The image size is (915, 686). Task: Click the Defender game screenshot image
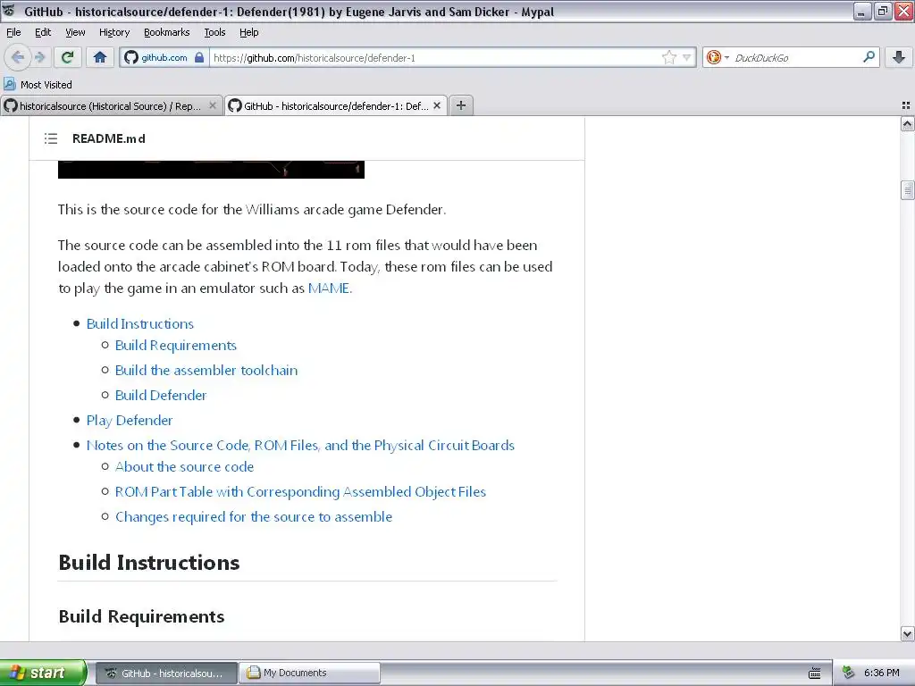[211, 170]
